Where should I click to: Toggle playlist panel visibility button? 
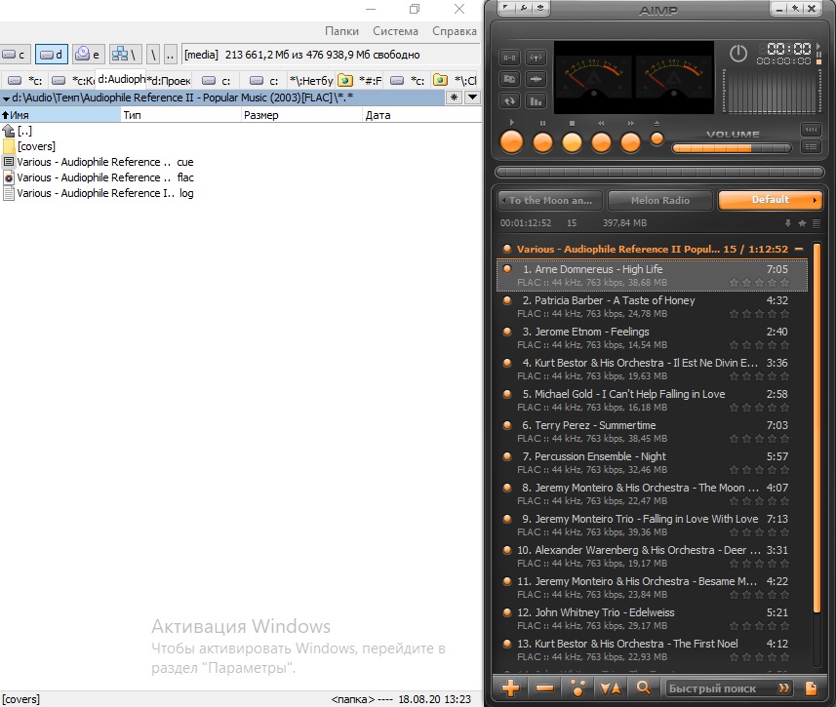(x=811, y=146)
